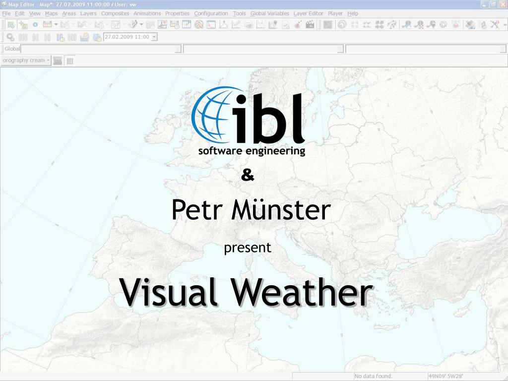
Task: Open the Help menu
Action: (353, 13)
